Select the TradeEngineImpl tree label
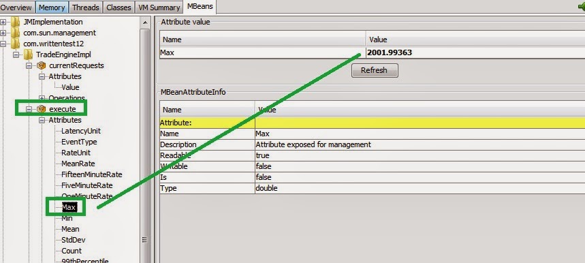This screenshot has width=585, height=263. [x=63, y=55]
